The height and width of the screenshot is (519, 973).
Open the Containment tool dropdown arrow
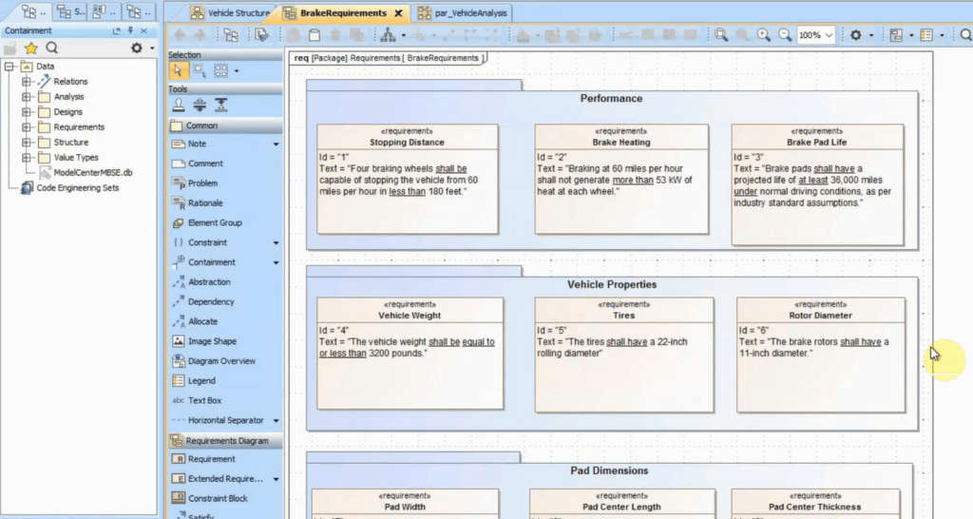coord(277,262)
